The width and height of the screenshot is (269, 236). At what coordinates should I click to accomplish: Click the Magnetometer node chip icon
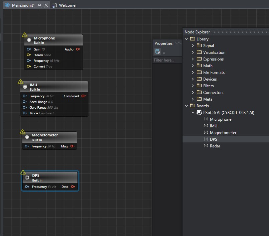tap(27, 137)
